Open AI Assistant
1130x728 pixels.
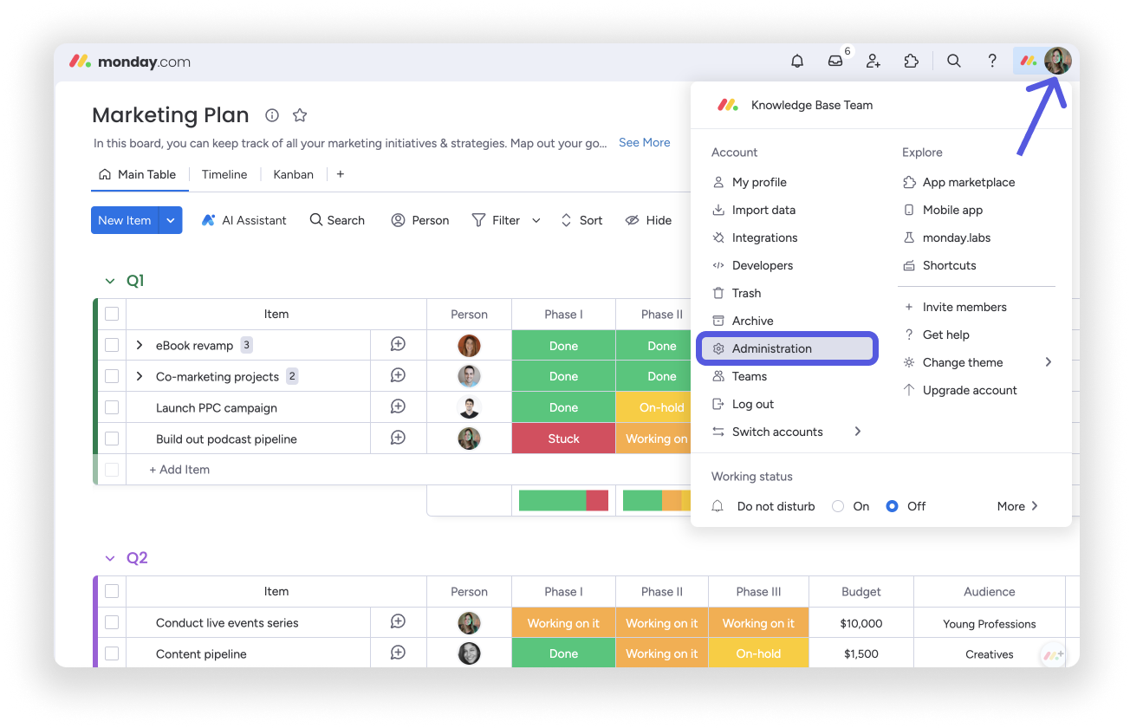(x=244, y=220)
